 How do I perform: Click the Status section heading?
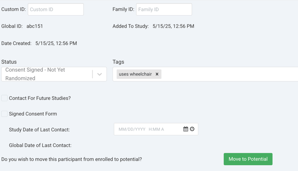tap(9, 62)
